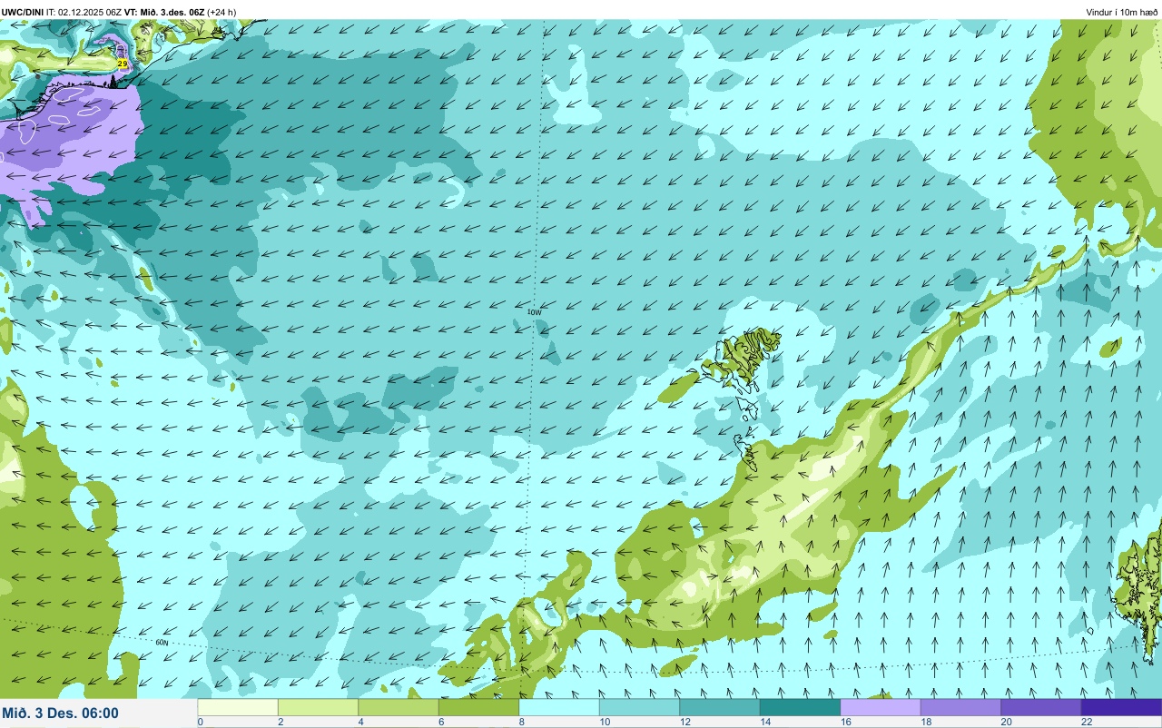Click the yellow '29' wind maximum marker
This screenshot has width=1162, height=728.
click(x=123, y=64)
